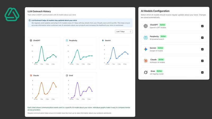212x119 pixels.
Task: Click the Perplexity icon in chart card header
Action: (x=67, y=40)
